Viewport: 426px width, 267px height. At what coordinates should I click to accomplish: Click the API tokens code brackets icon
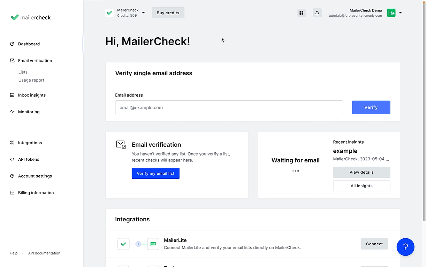pos(12,160)
